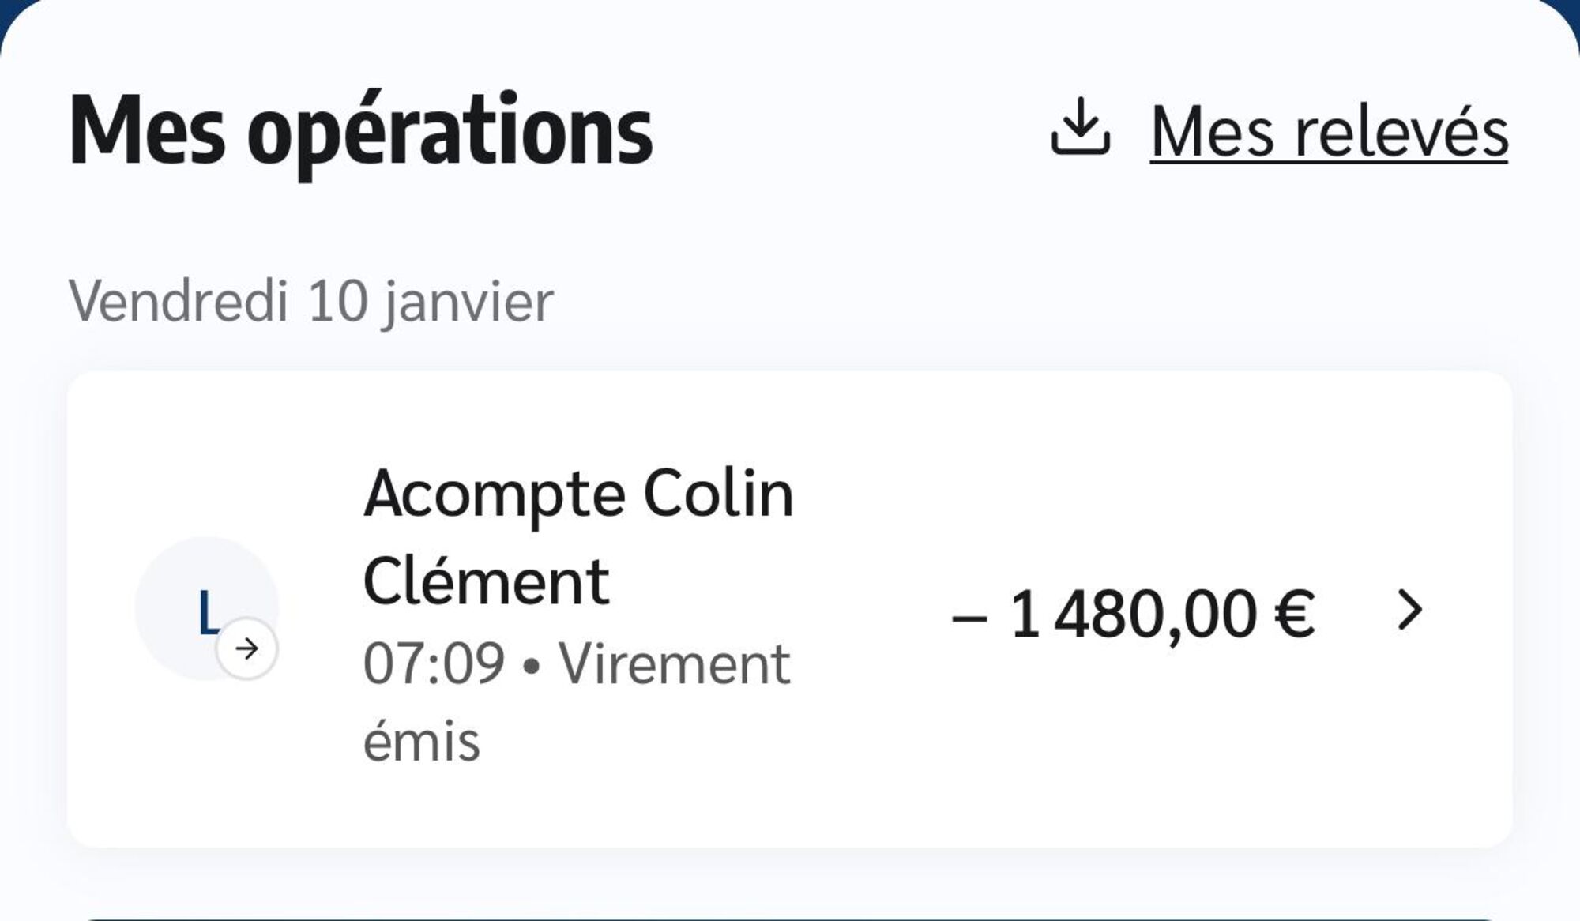Click the minus sign before the amount
This screenshot has height=921, width=1580.
click(x=969, y=618)
